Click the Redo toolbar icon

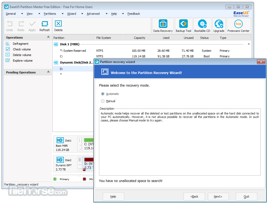[21, 24]
